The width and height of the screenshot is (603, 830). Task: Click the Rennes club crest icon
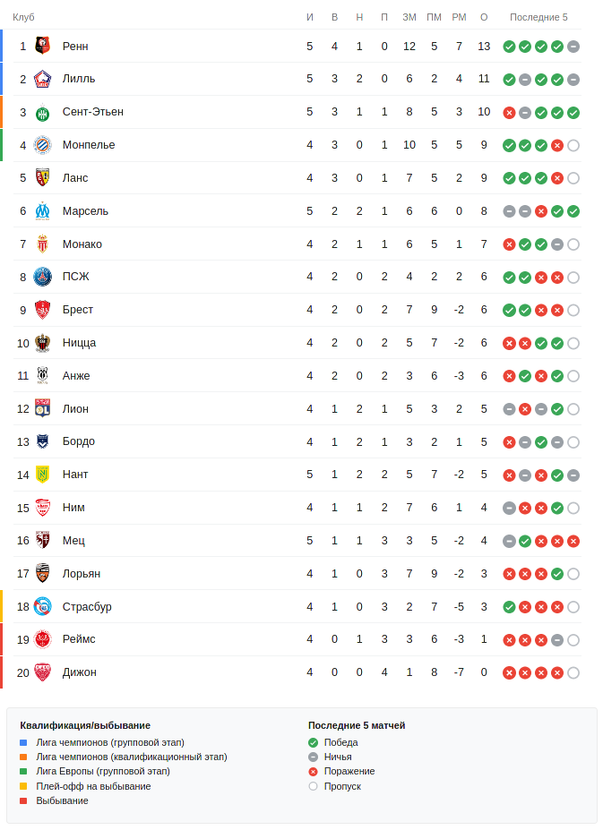coord(42,46)
